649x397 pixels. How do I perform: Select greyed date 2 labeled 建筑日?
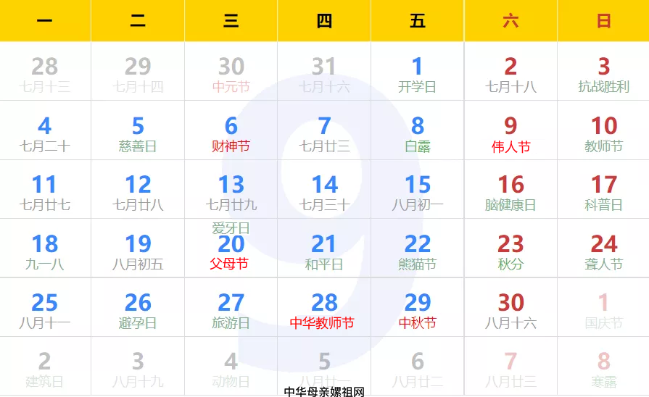click(45, 367)
